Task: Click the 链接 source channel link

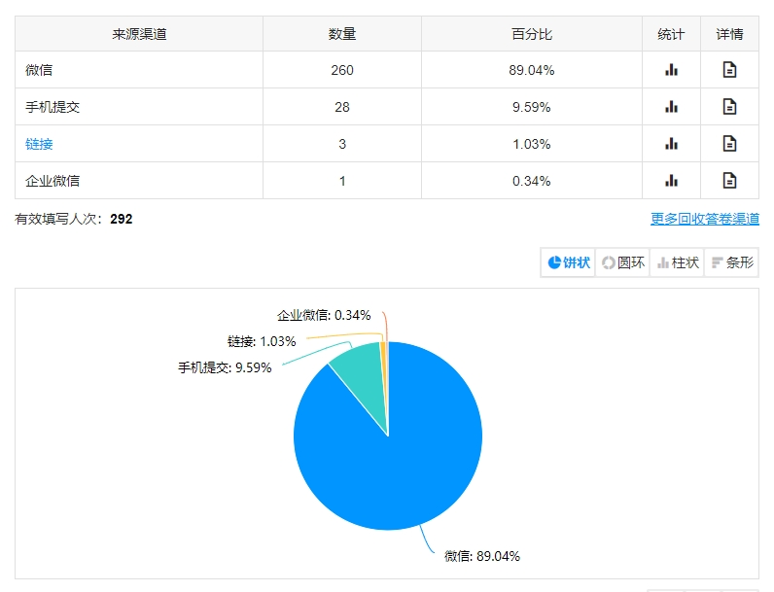Action: point(39,144)
